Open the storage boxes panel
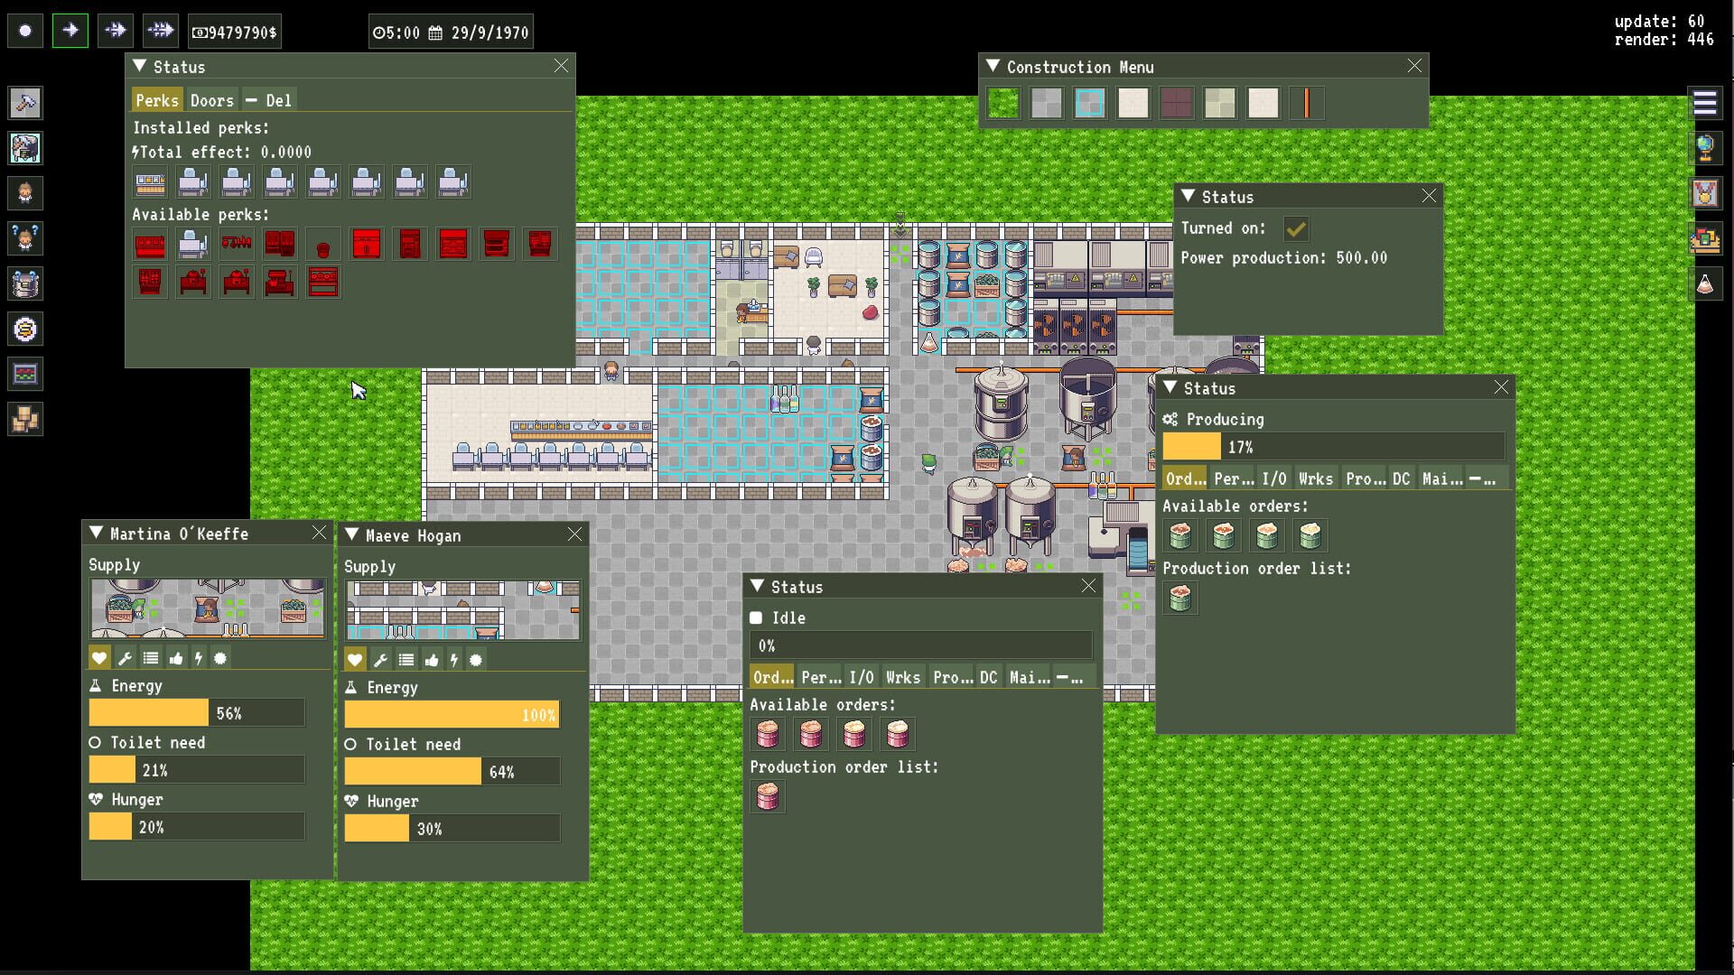 point(25,419)
